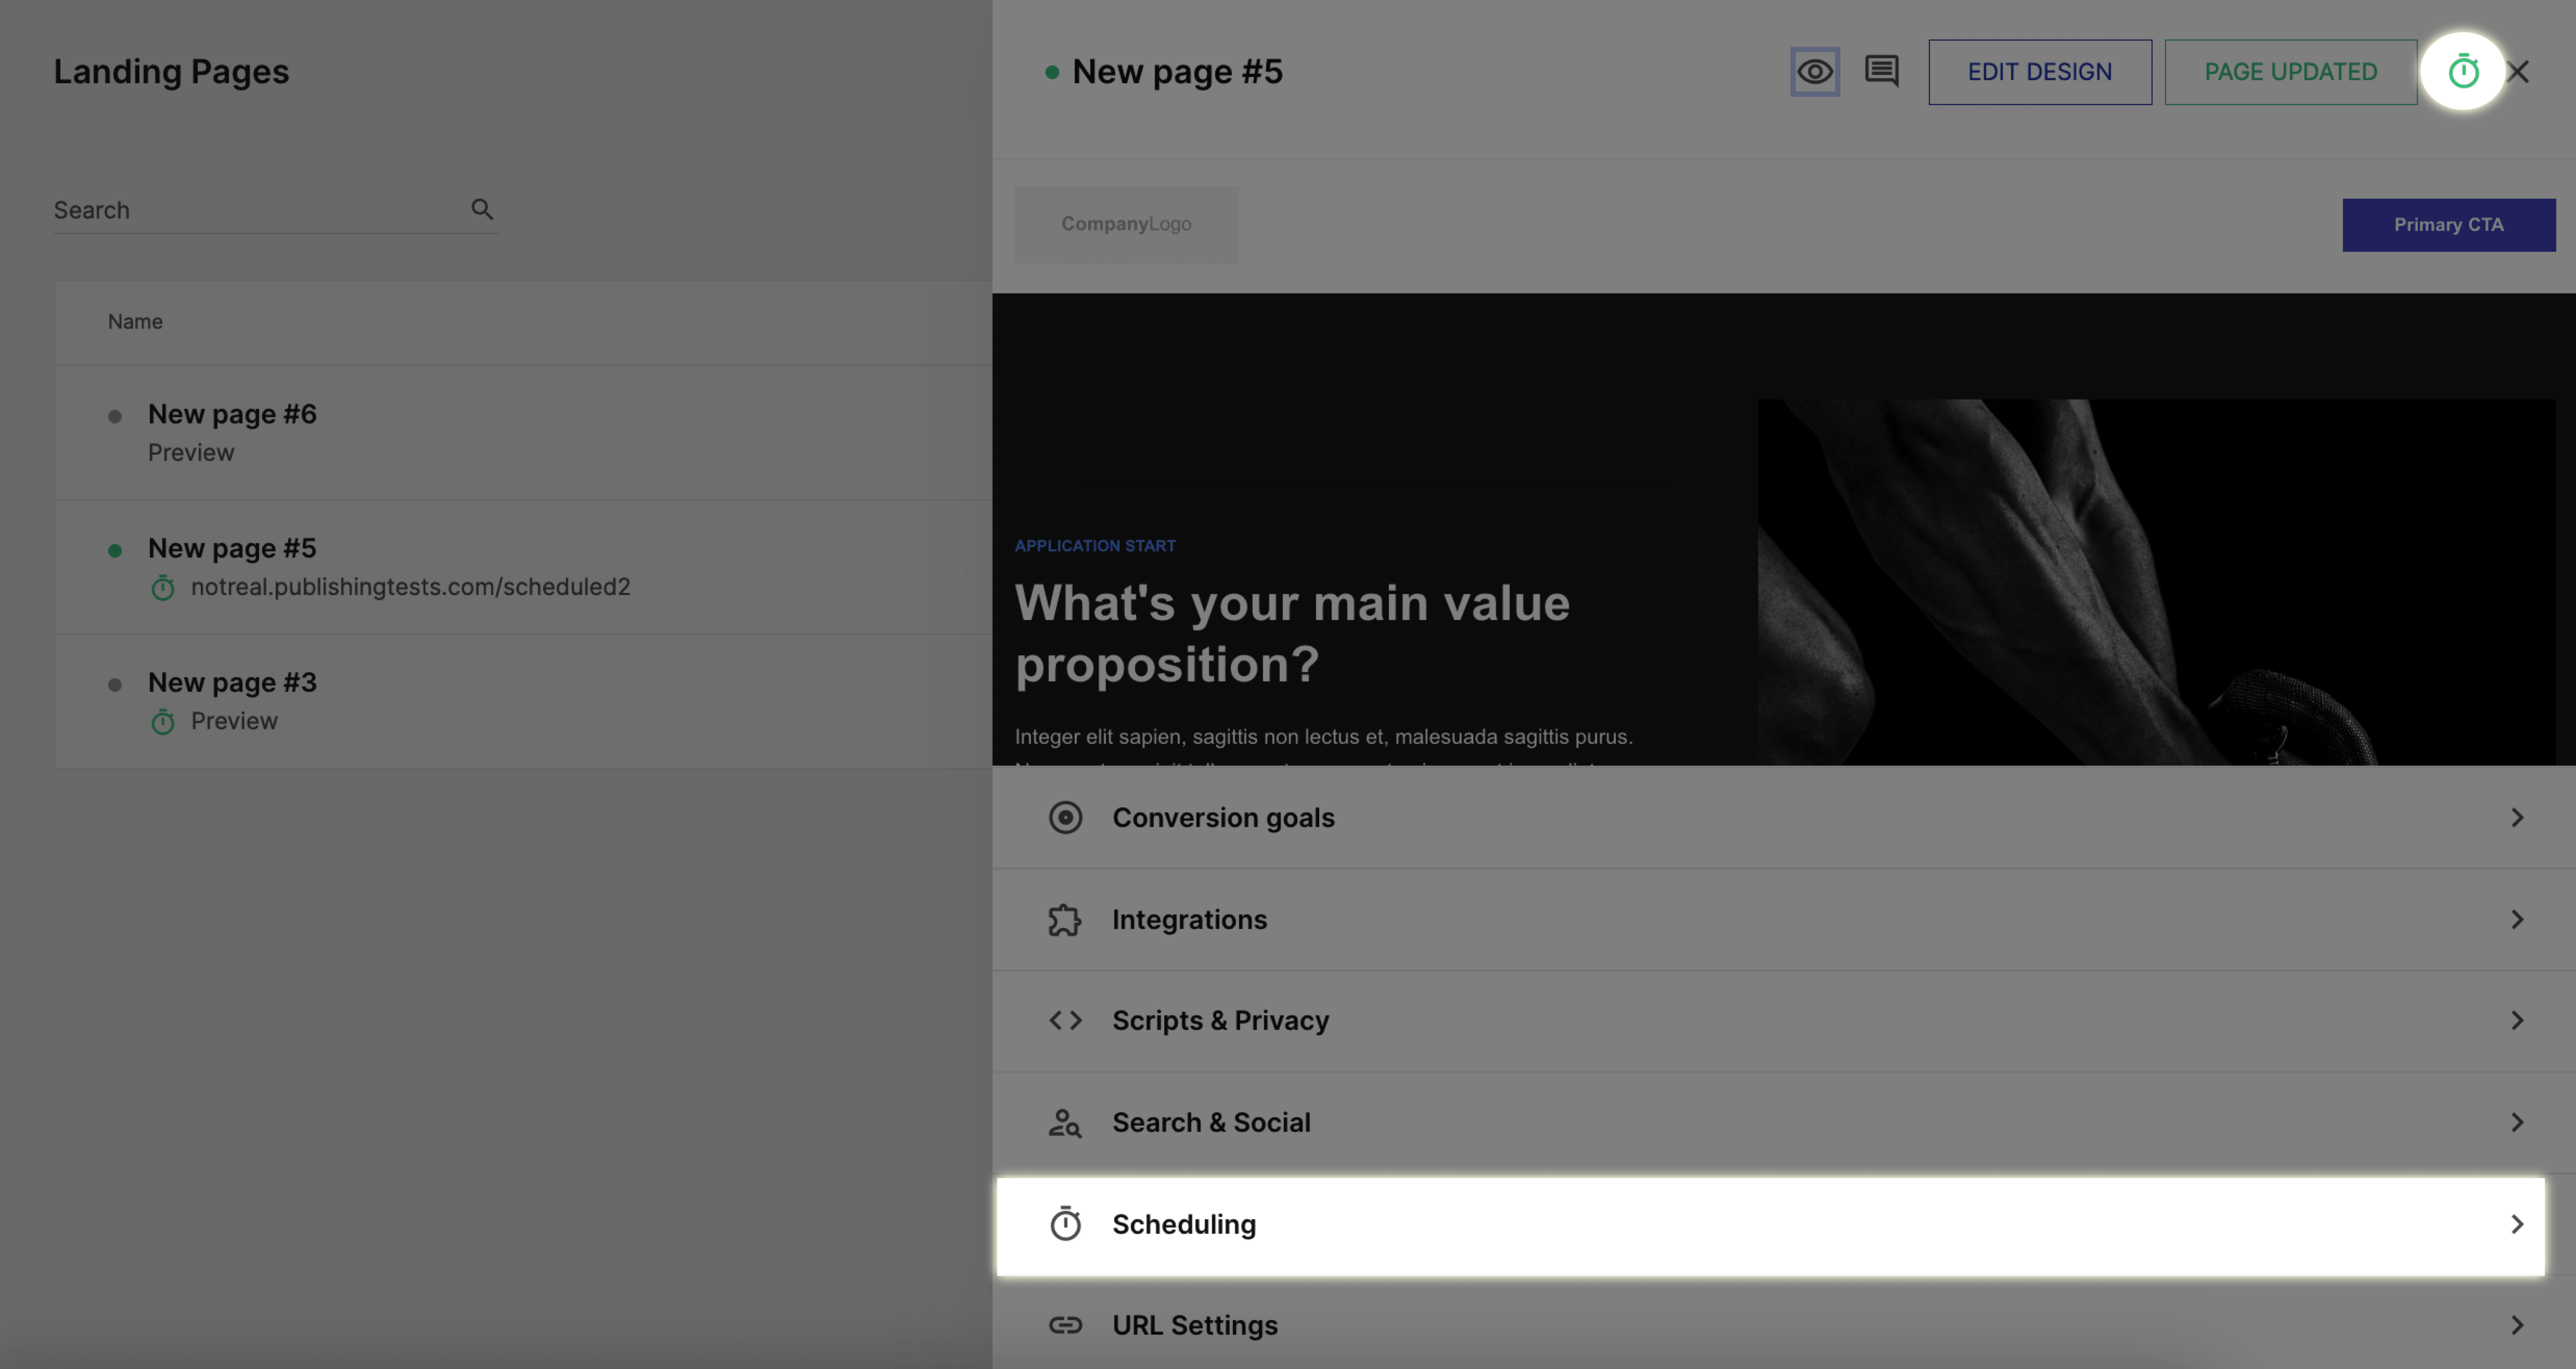The height and width of the screenshot is (1369, 2576).
Task: Open notreal.publishingtests.com/scheduled2 link
Action: point(411,587)
